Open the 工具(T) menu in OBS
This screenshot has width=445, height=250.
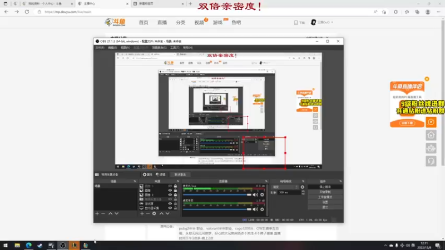[175, 48]
